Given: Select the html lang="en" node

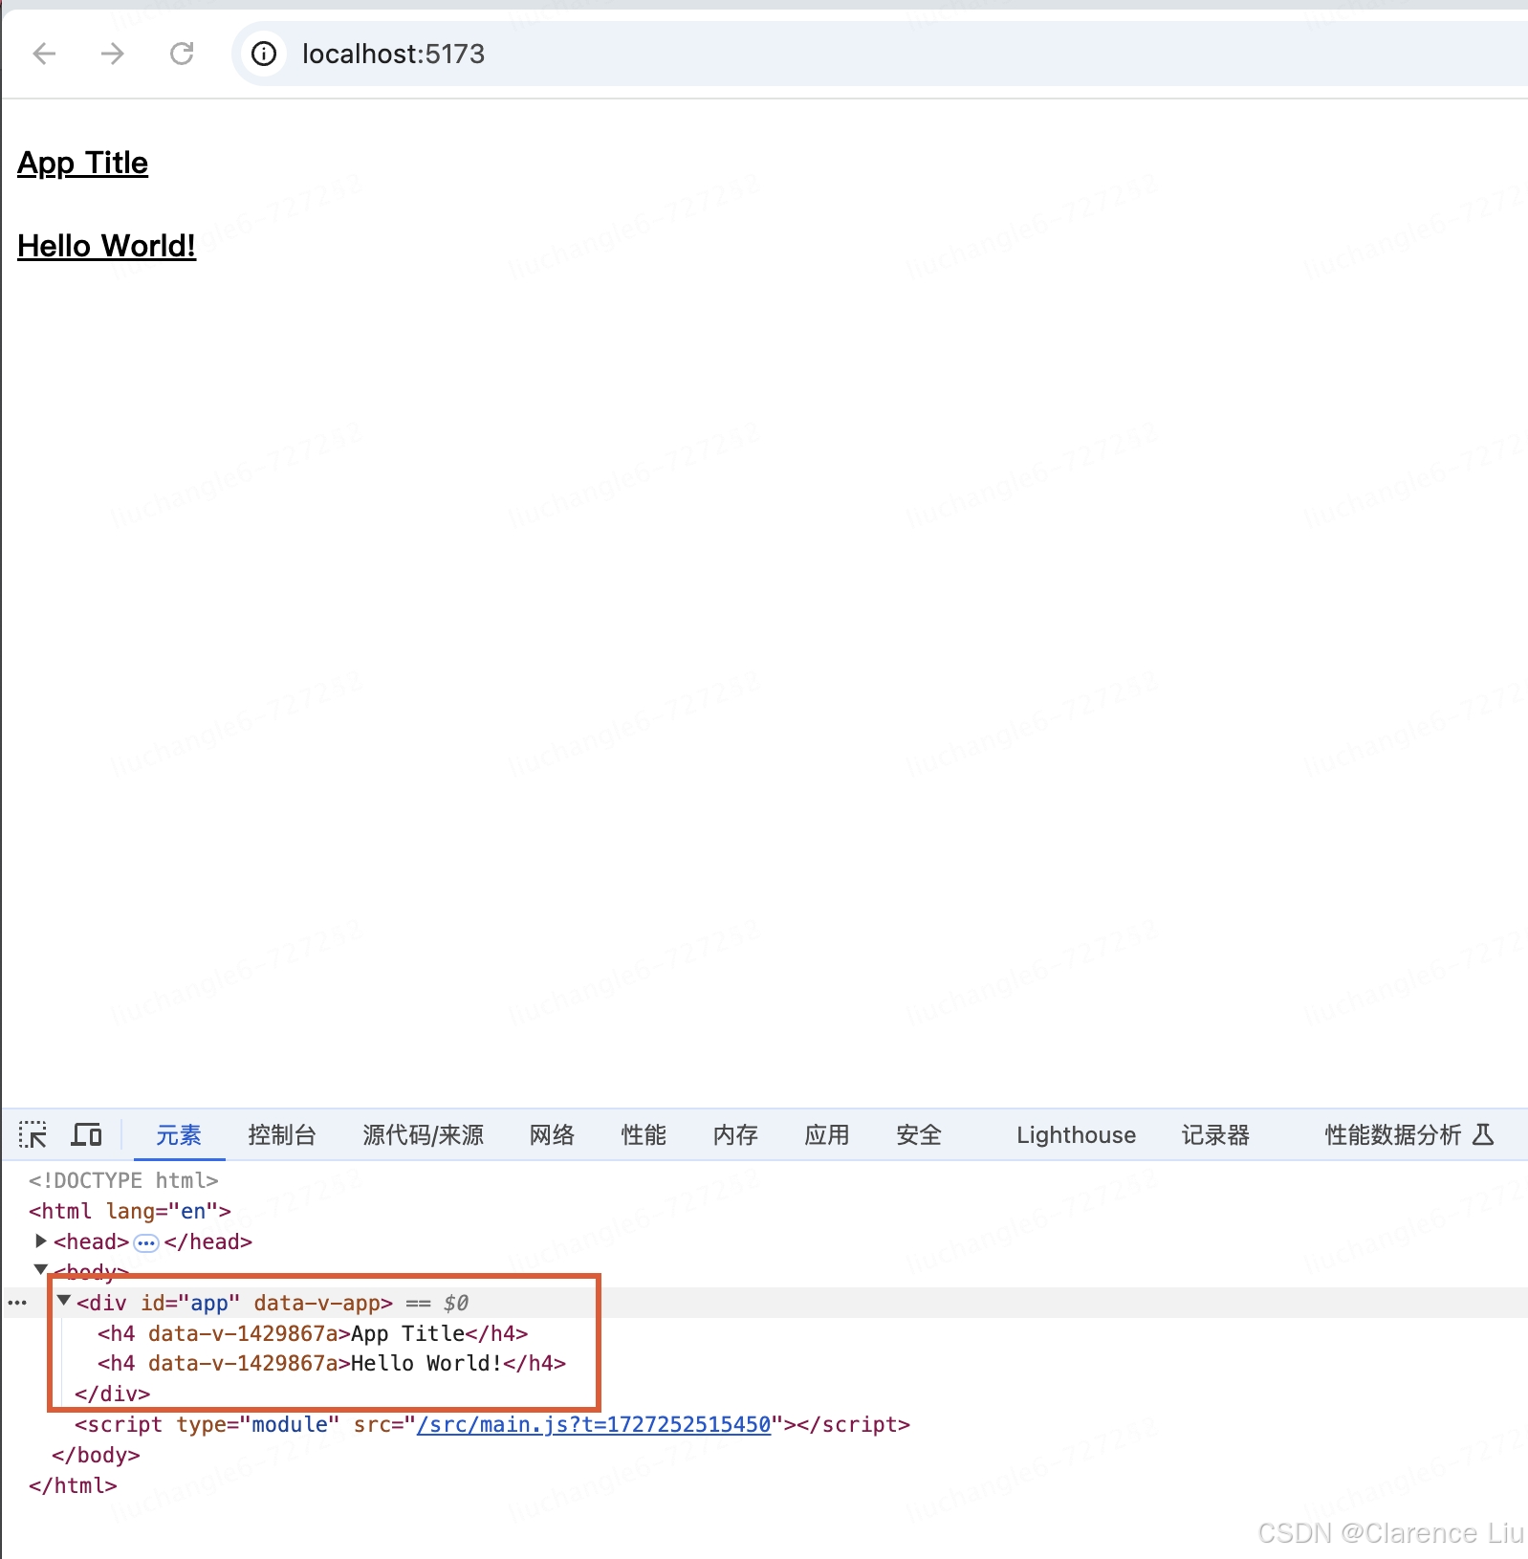Looking at the screenshot, I should [x=130, y=1211].
